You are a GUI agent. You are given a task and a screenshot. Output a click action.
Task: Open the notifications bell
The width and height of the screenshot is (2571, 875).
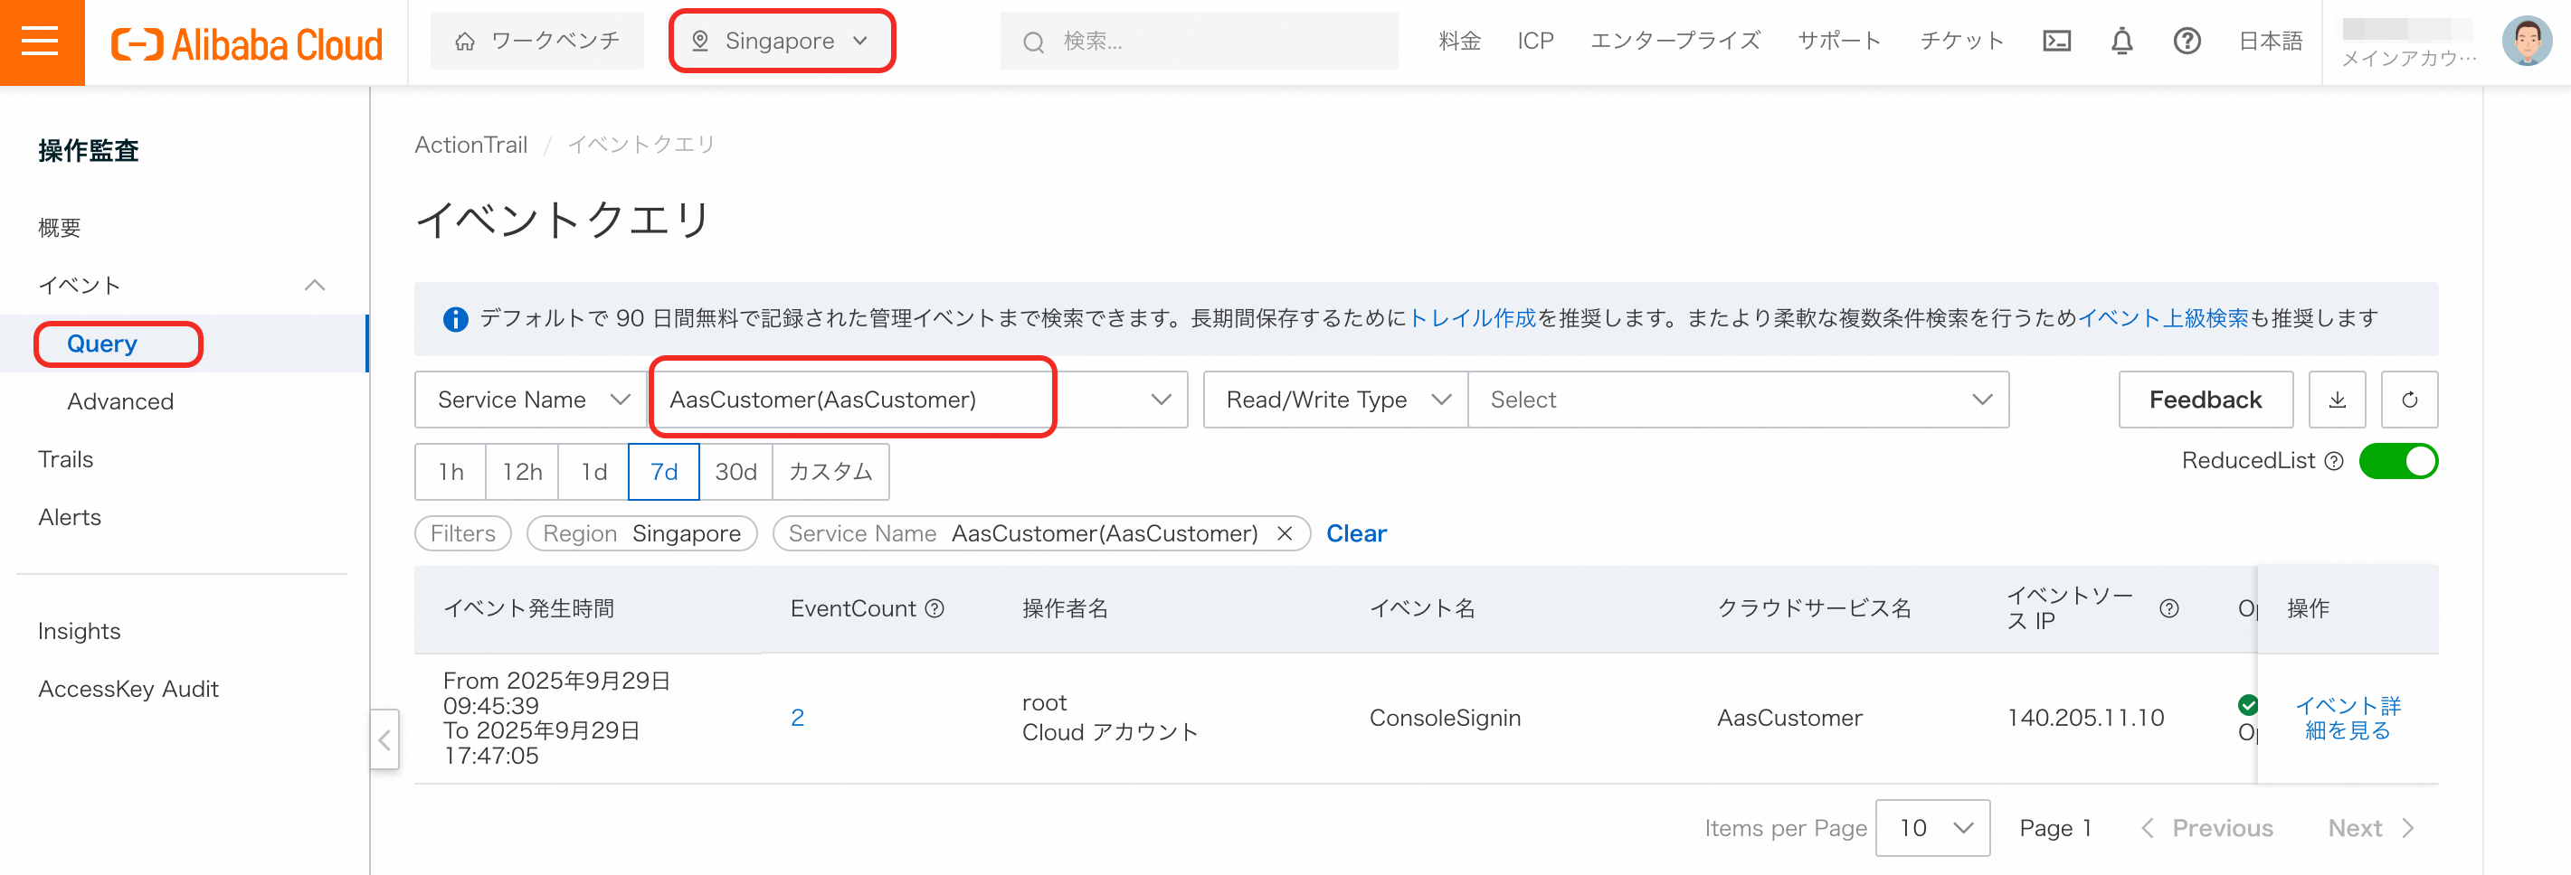2120,41
